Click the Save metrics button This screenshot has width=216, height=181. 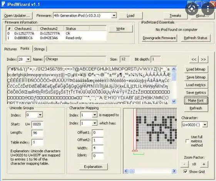click(196, 93)
